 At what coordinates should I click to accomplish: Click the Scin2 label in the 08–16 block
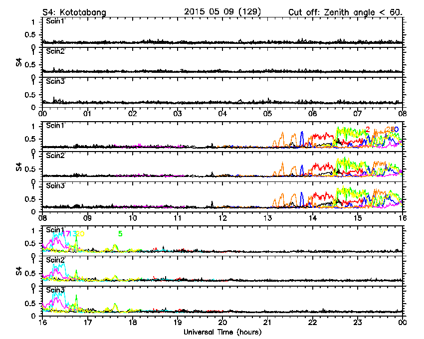coord(55,156)
